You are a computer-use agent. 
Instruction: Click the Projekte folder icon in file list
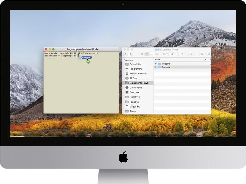coord(160,64)
